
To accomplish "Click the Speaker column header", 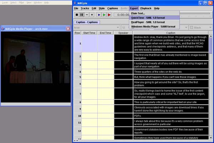I will pyautogui.click(x=123, y=33).
